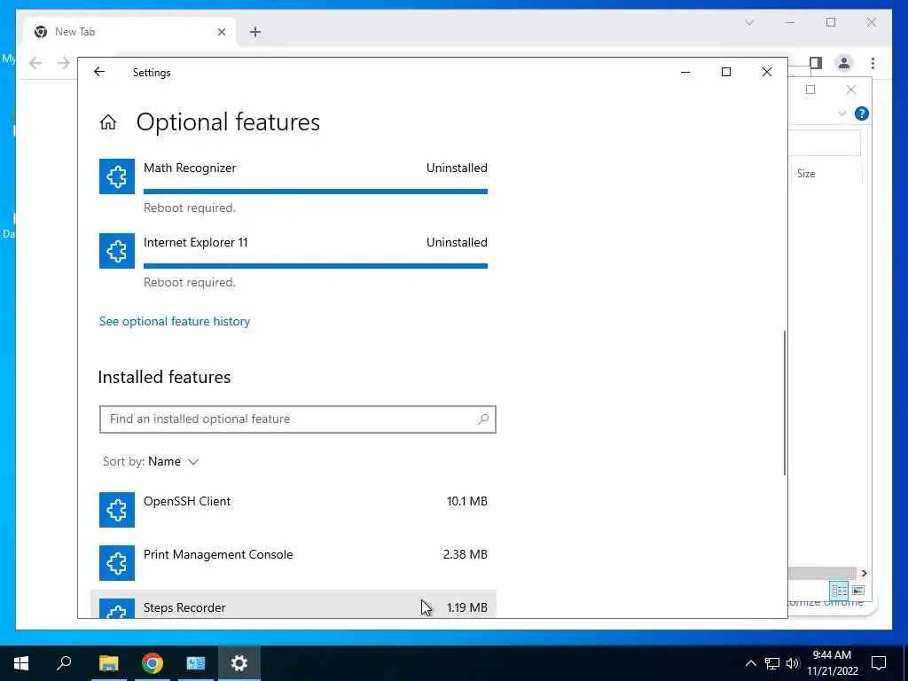Open File Explorer from the taskbar
Screen dimensions: 908x681
[x=108, y=663]
